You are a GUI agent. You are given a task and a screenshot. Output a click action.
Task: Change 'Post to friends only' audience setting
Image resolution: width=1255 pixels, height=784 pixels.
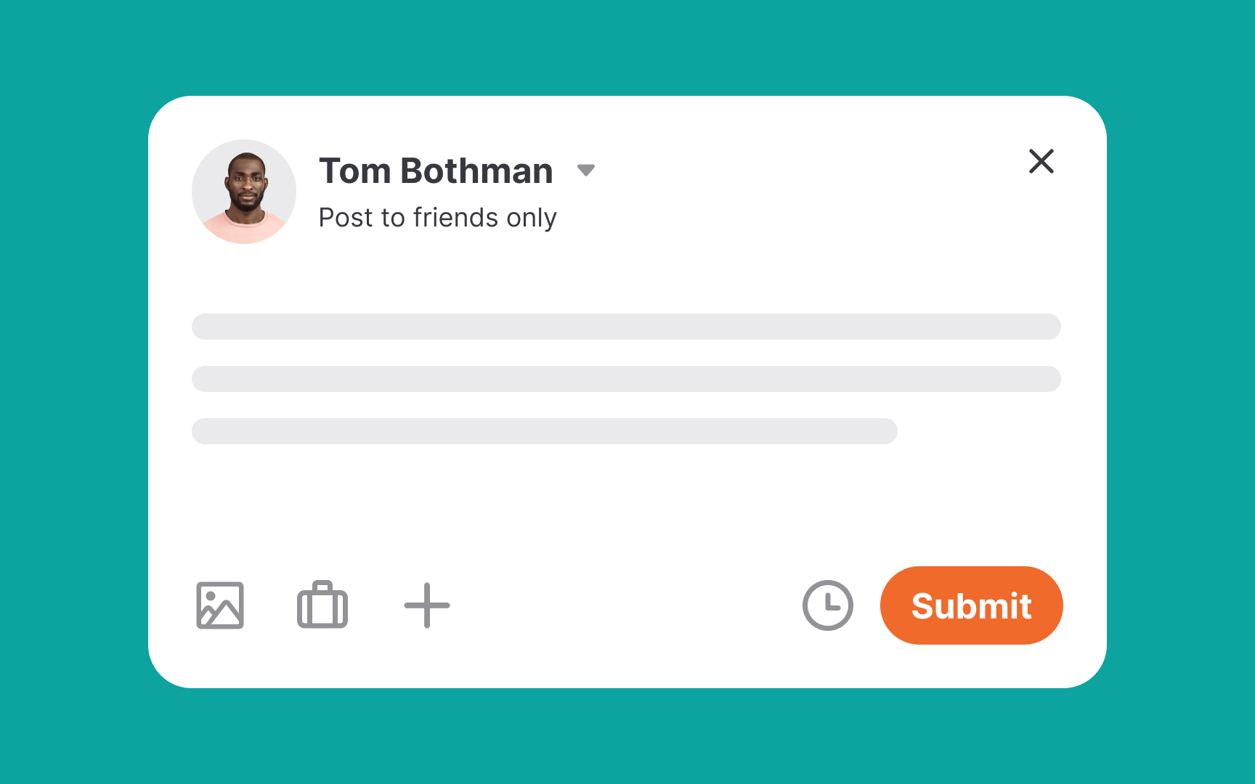tap(436, 217)
